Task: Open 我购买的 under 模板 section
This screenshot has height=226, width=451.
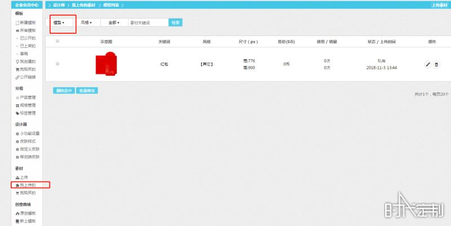Action: point(26,69)
